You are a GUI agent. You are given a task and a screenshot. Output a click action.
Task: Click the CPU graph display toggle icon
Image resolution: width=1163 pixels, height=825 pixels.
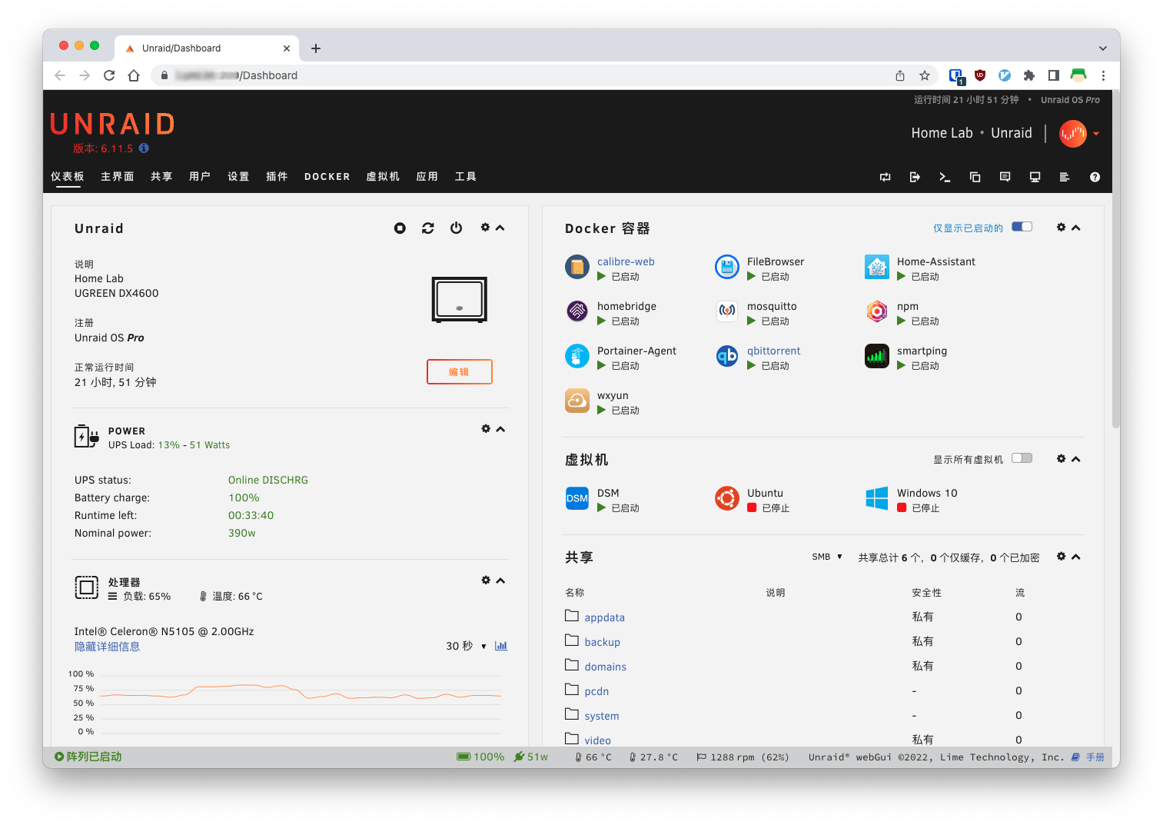click(x=501, y=646)
